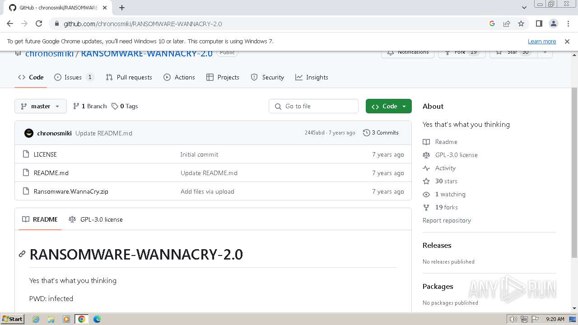Switch to the Code tab
Viewport: 578px width, 325px height.
pos(31,77)
